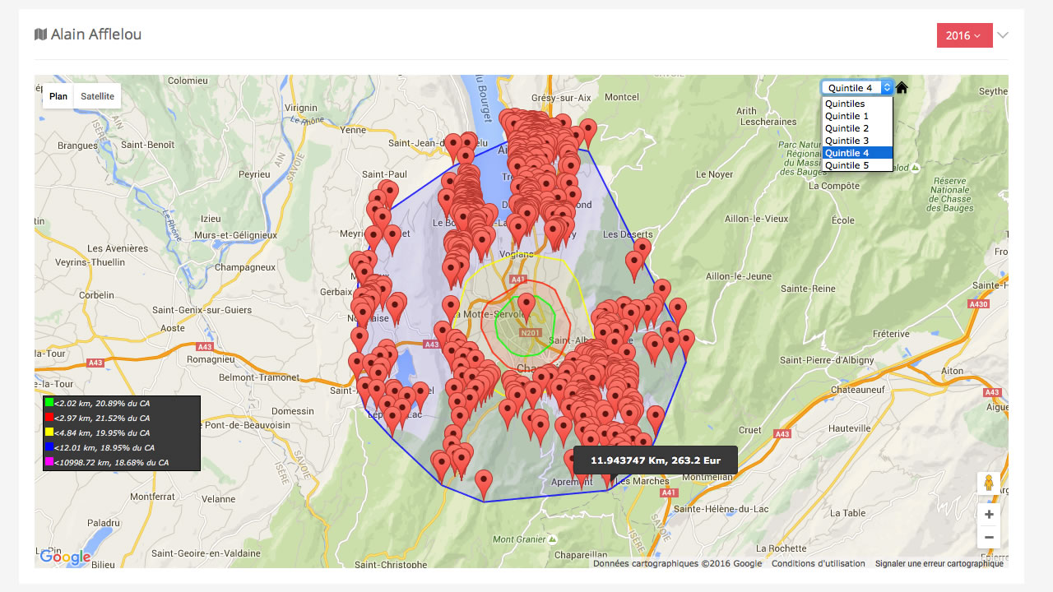Select the highlighted Quintile 4 option
This screenshot has height=592, width=1053.
[857, 153]
